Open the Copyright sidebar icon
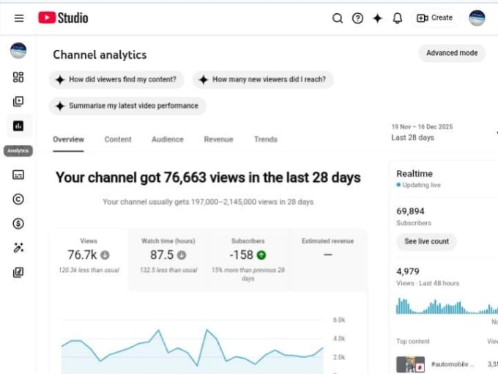The height and width of the screenshot is (374, 498). pyautogui.click(x=18, y=199)
